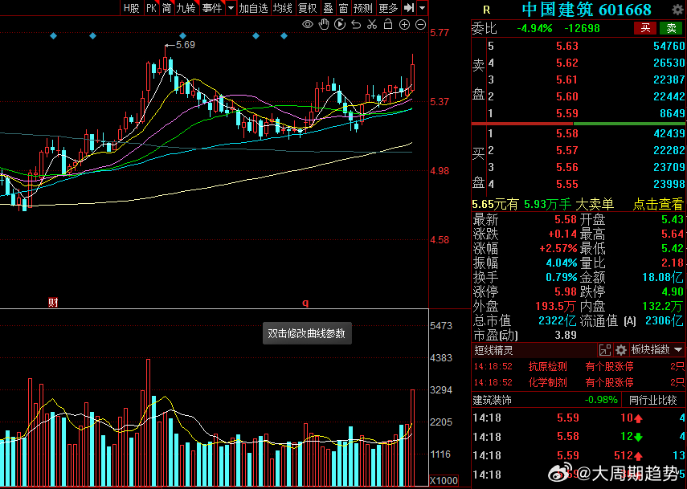The width and height of the screenshot is (687, 489).
Task: Open settings gear next to stock title
Action: pyautogui.click(x=669, y=10)
